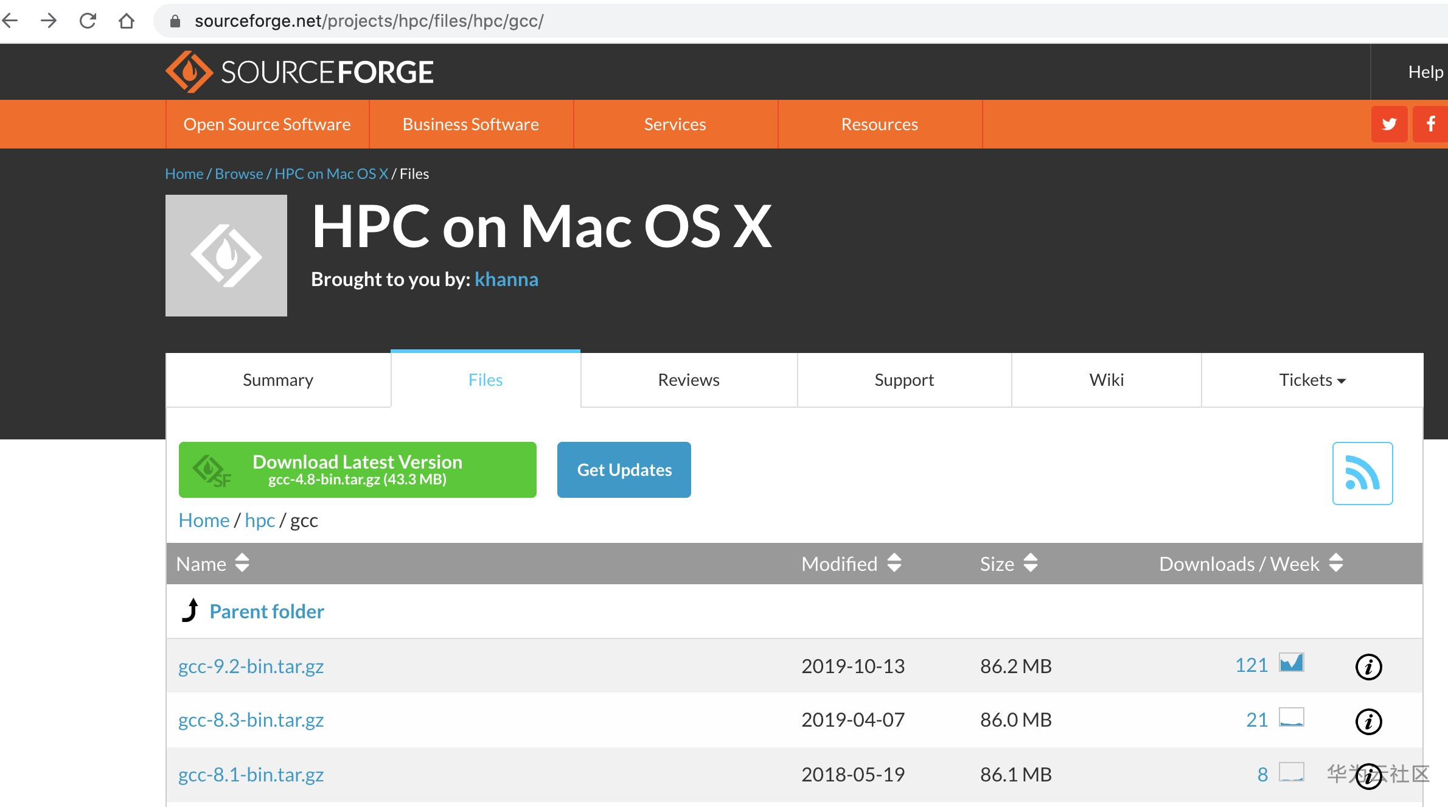Viewport: 1448px width, 807px height.
Task: Open the Wiki tab
Action: coord(1107,380)
